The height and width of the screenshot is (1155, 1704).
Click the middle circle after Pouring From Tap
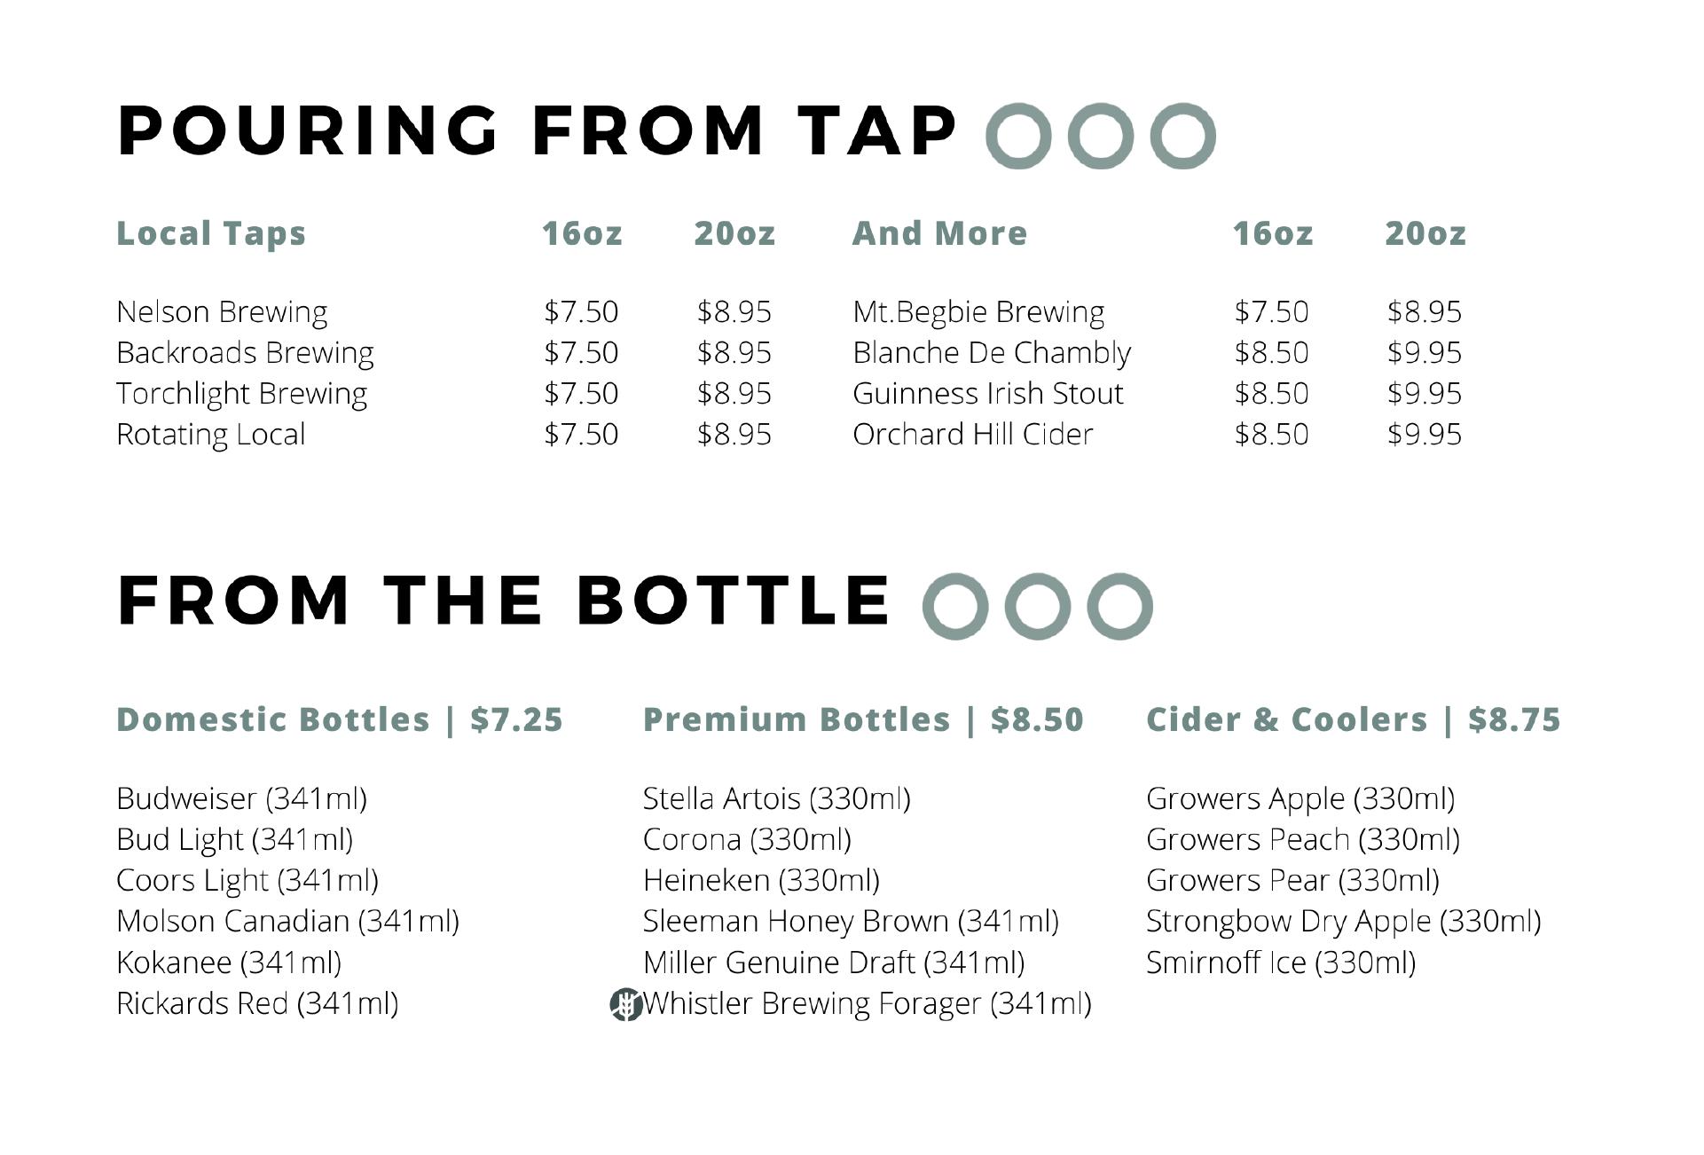click(1101, 136)
